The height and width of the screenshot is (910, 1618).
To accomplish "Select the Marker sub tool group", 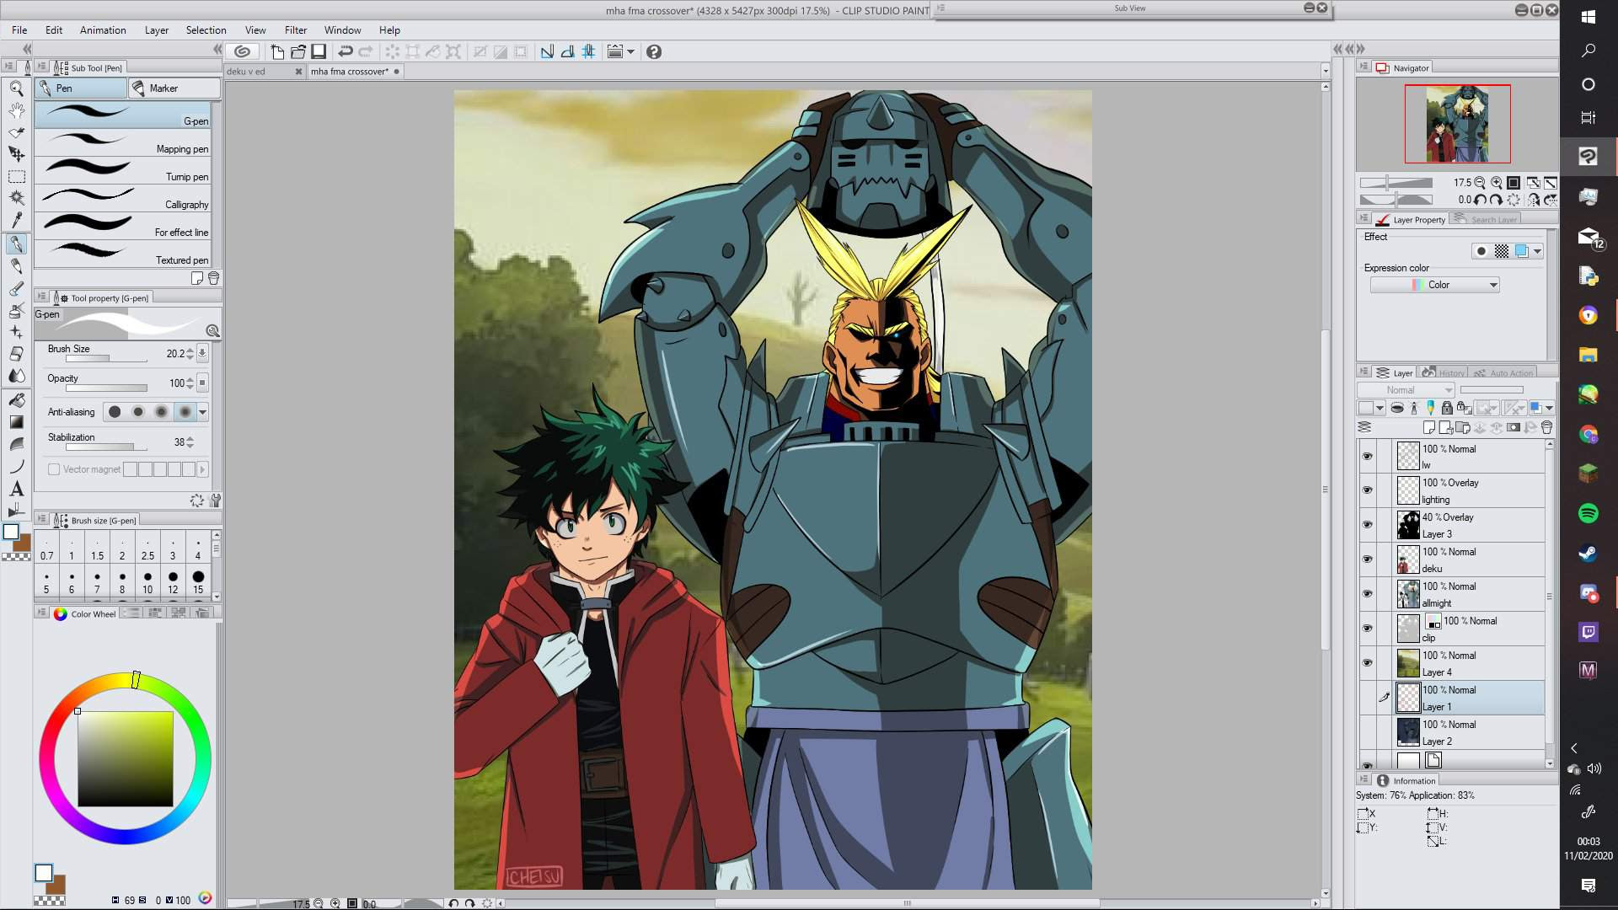I will [174, 88].
